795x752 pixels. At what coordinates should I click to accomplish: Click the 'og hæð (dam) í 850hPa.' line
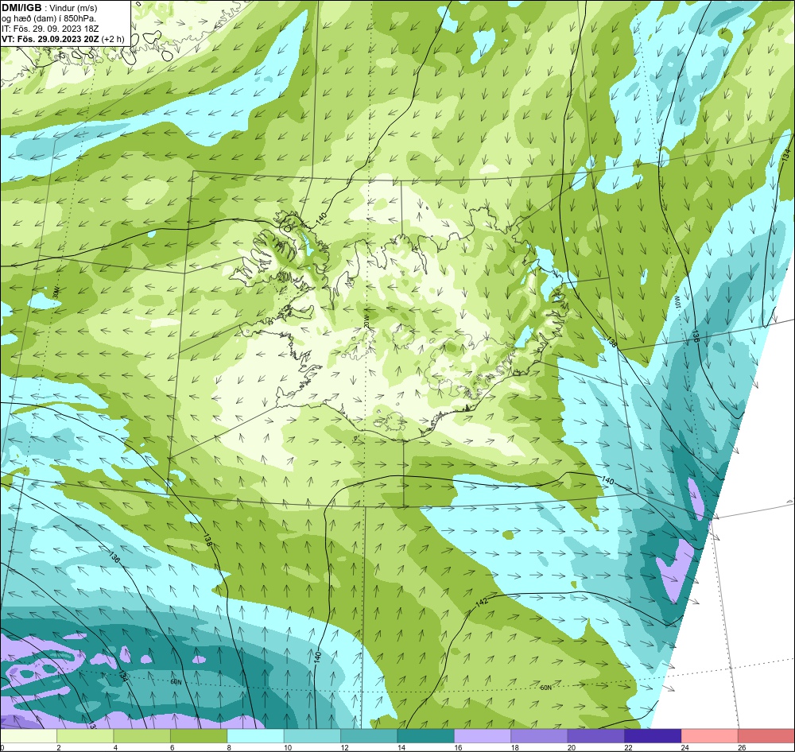click(48, 19)
